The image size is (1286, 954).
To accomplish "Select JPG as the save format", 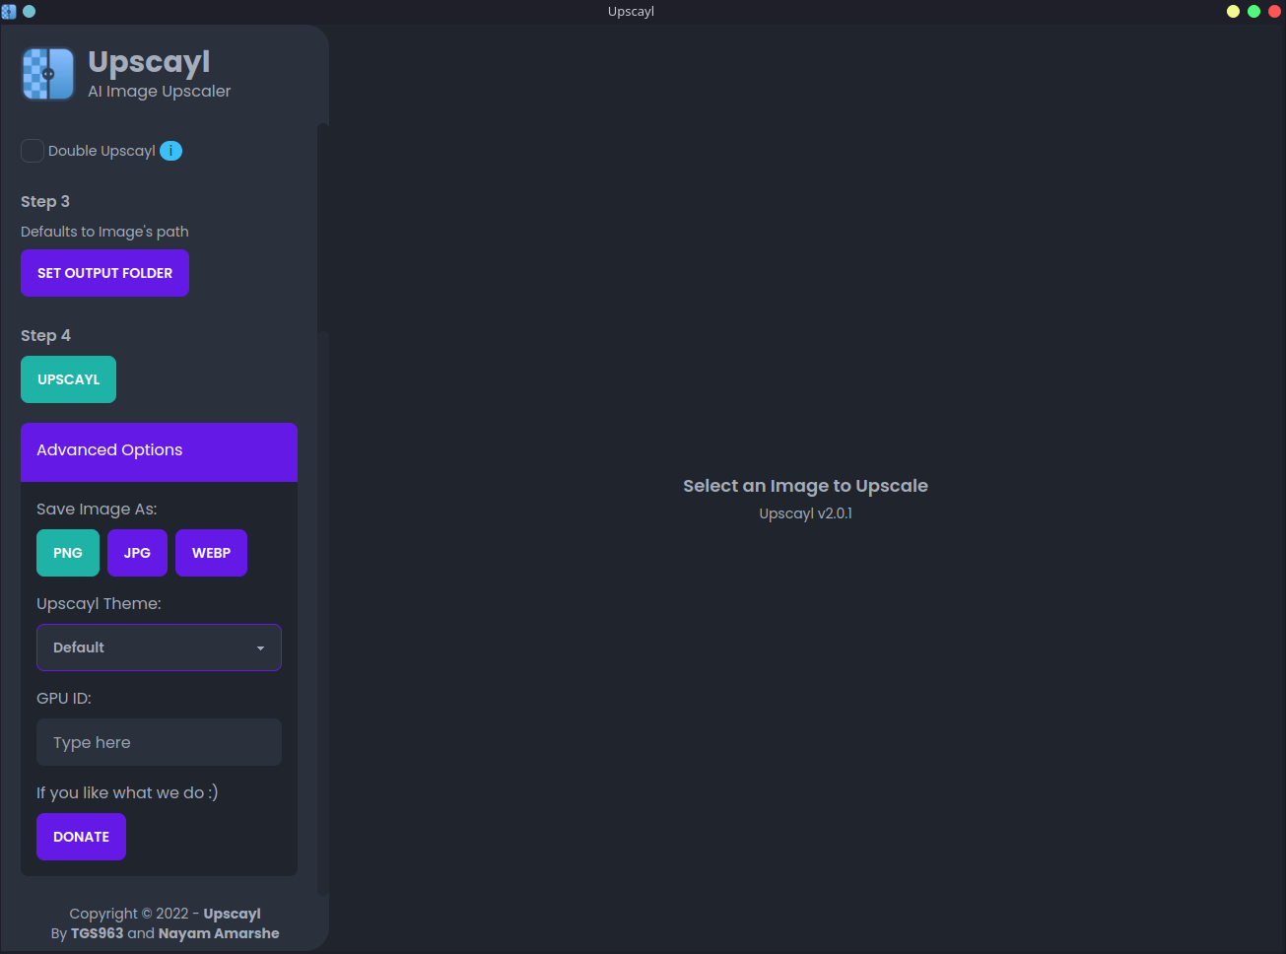I will 137,553.
